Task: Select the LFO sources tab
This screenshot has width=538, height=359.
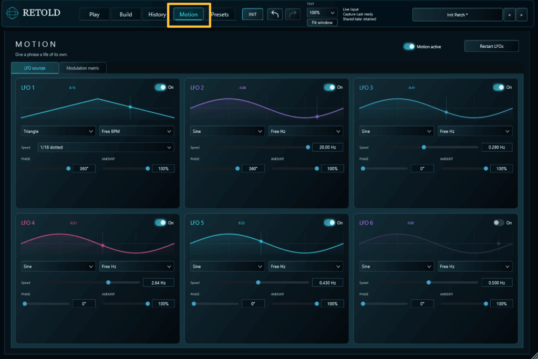Action: (35, 68)
